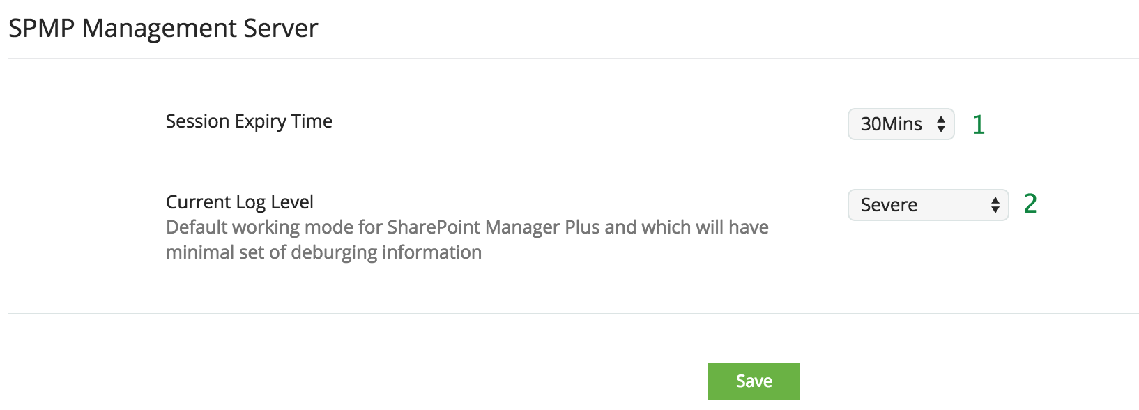Click the SPMP Management Server heading
This screenshot has height=410, width=1139.
pos(163,29)
